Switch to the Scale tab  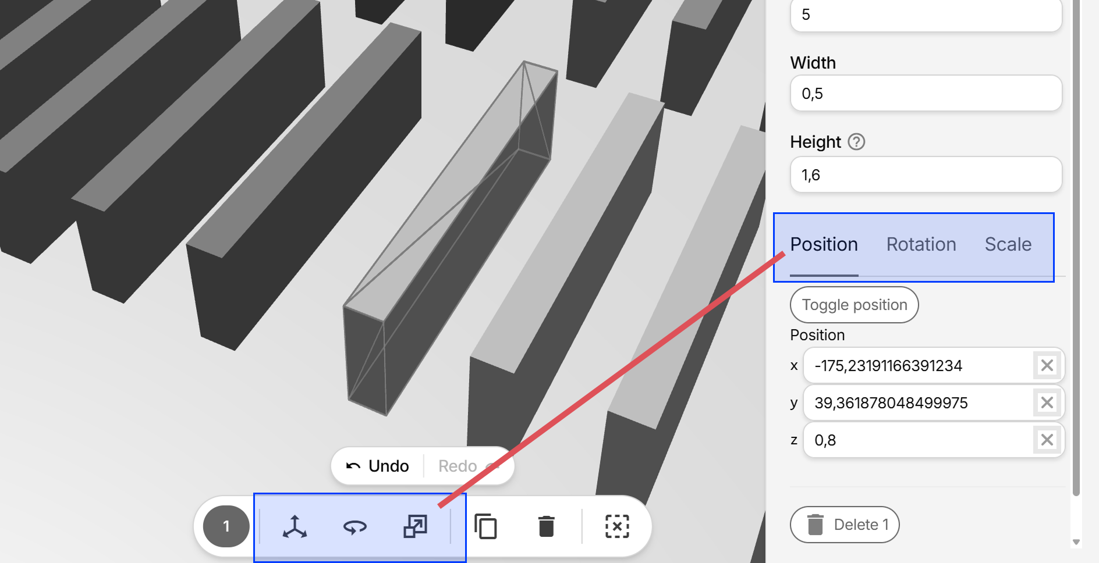pyautogui.click(x=1008, y=244)
